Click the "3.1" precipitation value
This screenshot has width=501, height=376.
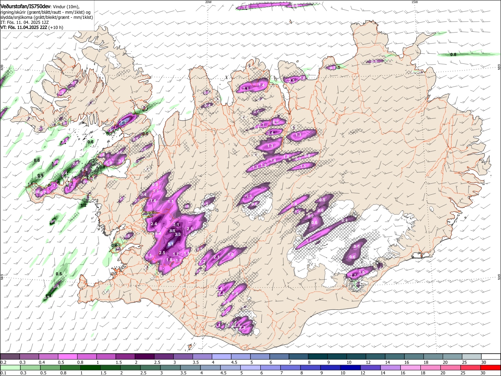click(x=176, y=224)
